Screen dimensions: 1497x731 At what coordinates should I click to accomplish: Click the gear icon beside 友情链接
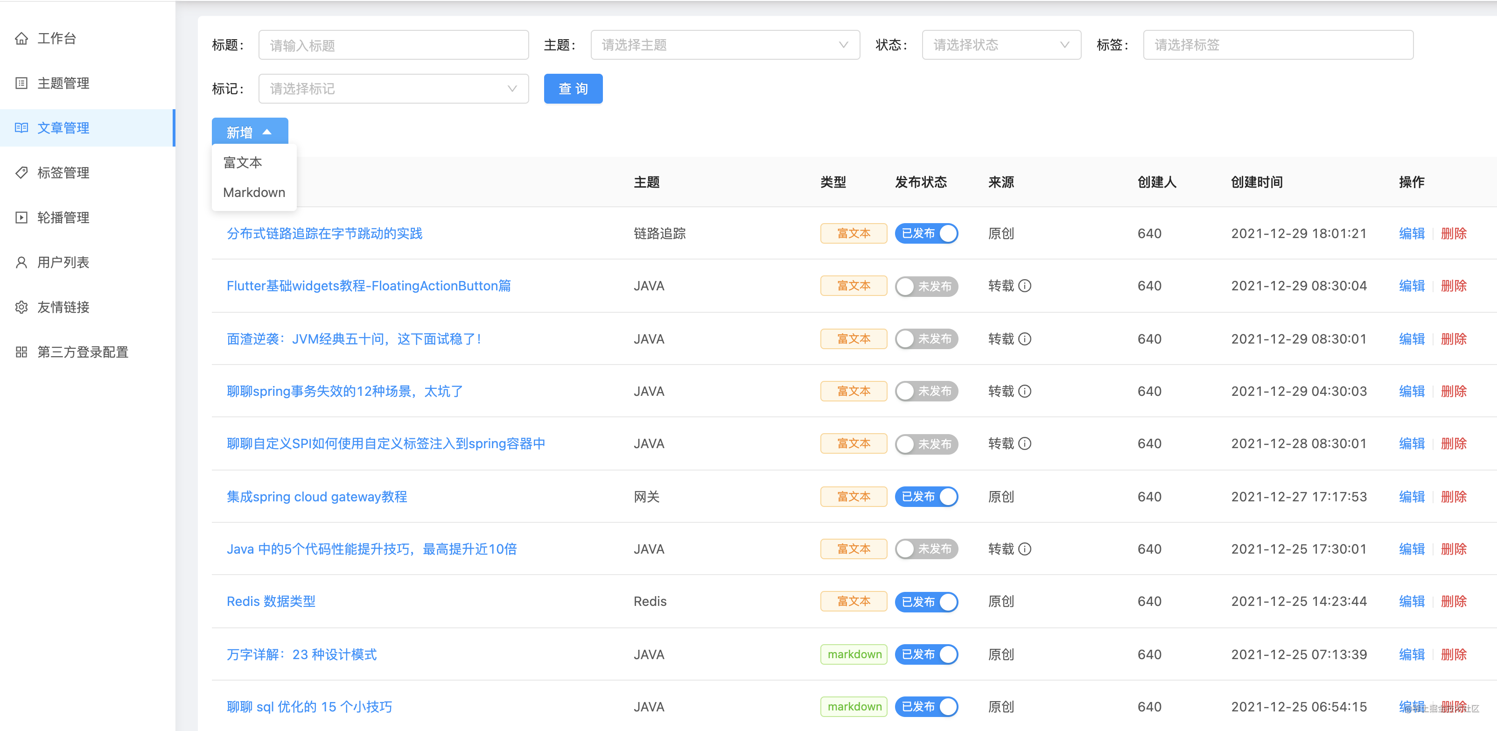tap(21, 307)
